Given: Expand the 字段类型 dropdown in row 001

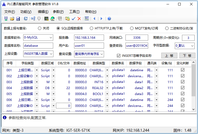Looking at the screenshot, I should (37, 70).
